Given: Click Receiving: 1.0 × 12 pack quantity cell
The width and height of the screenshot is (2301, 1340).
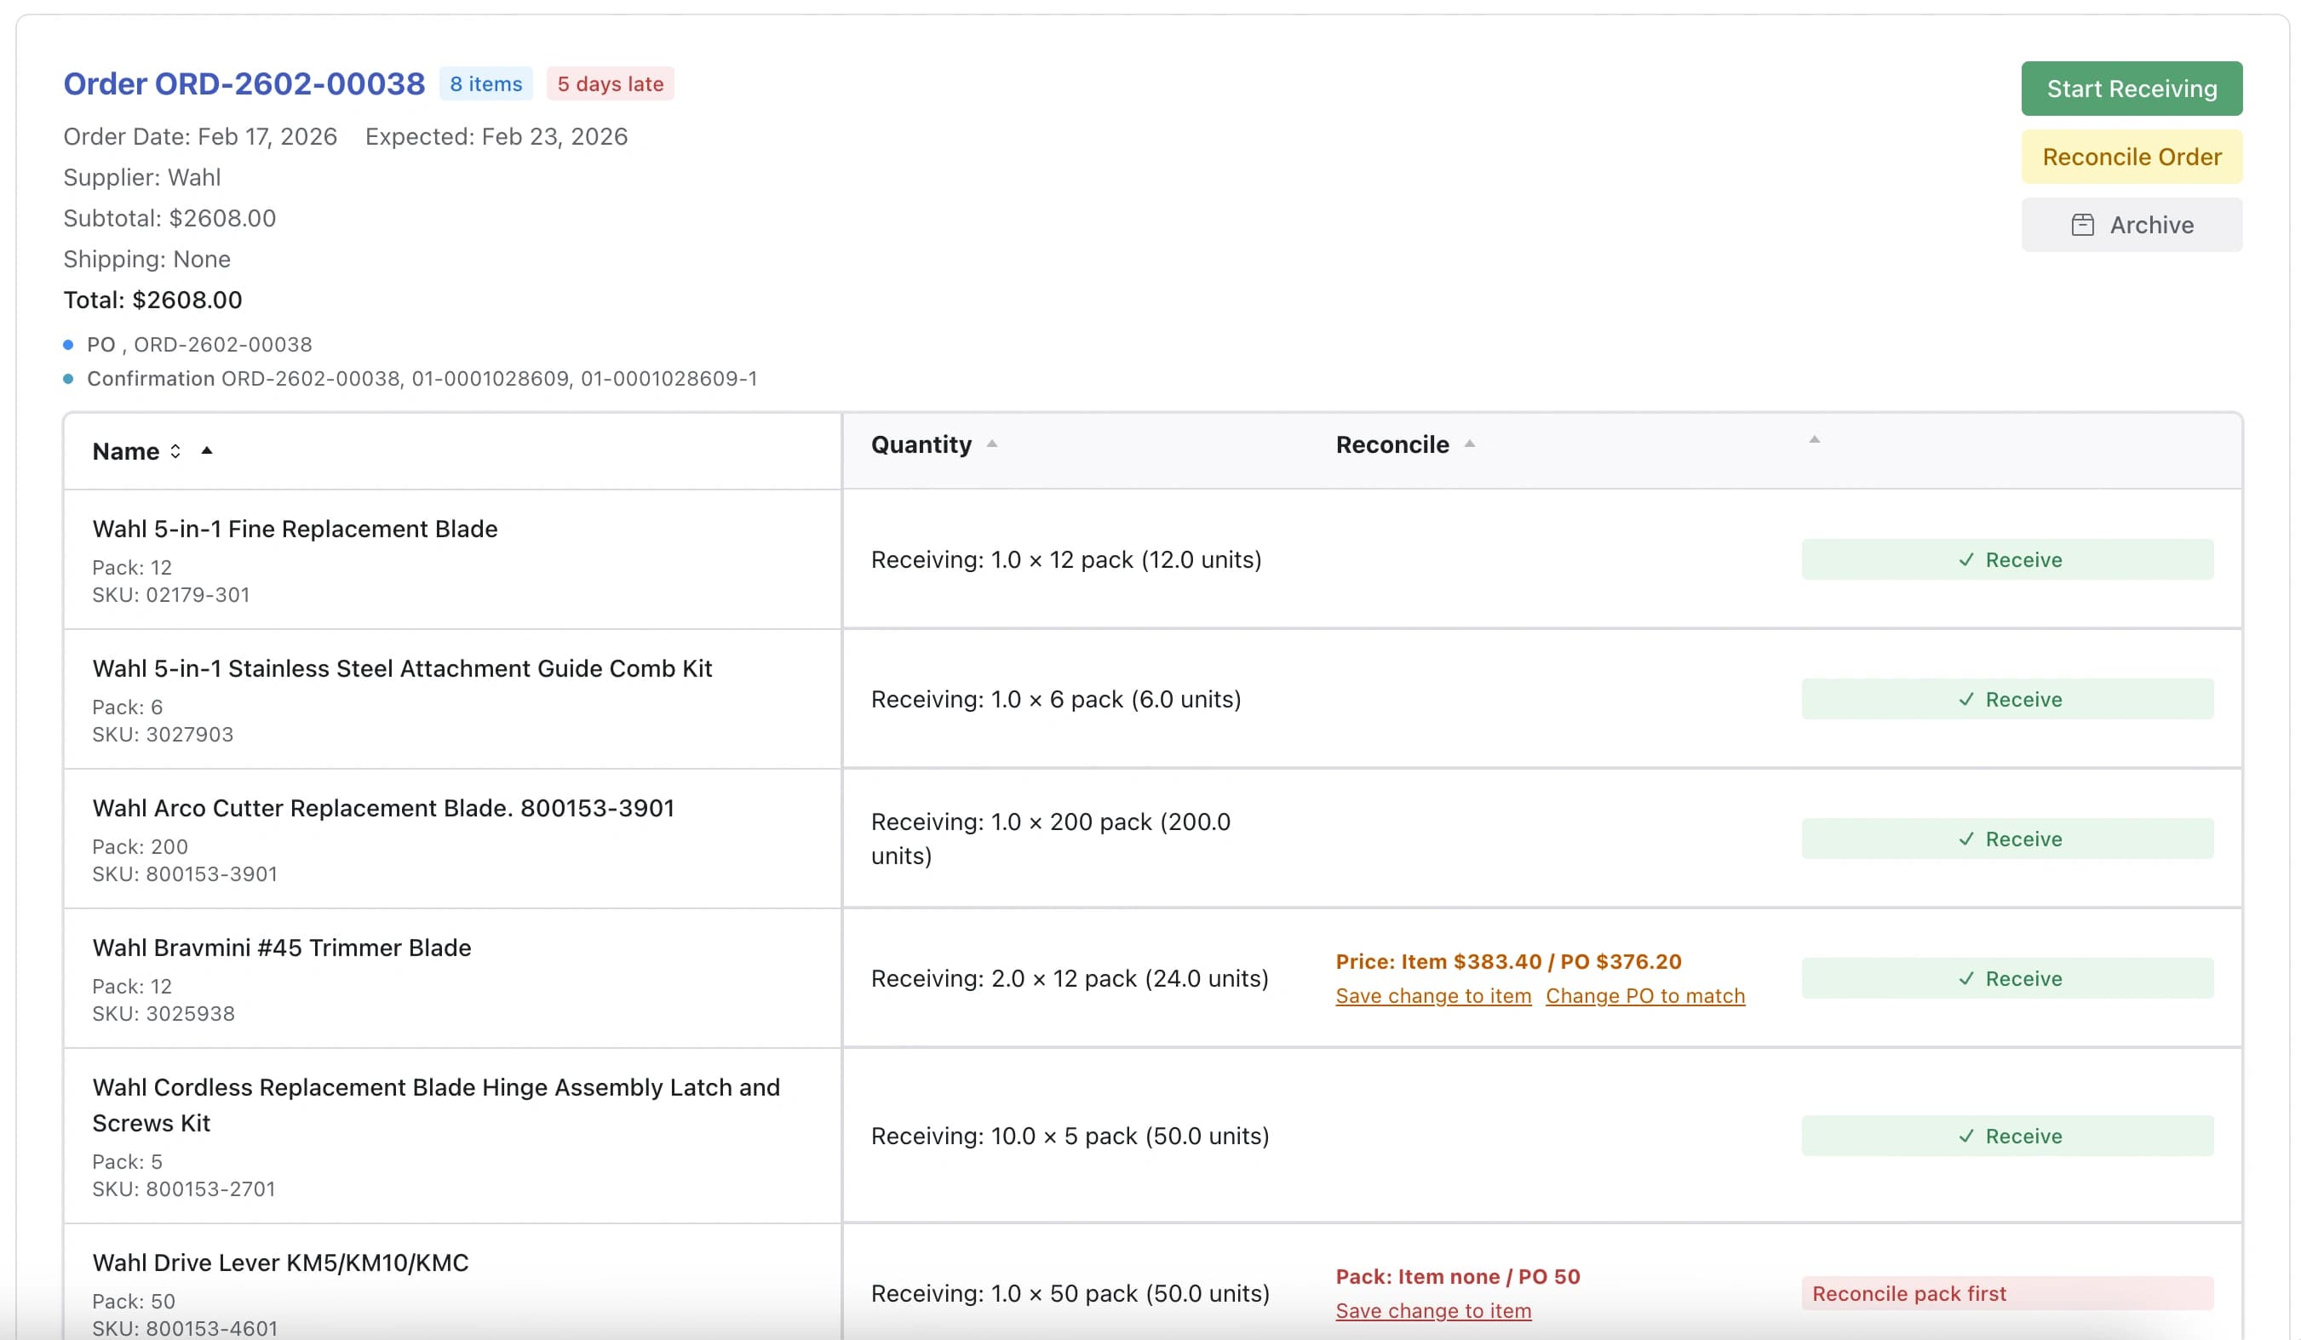Looking at the screenshot, I should 1065,559.
